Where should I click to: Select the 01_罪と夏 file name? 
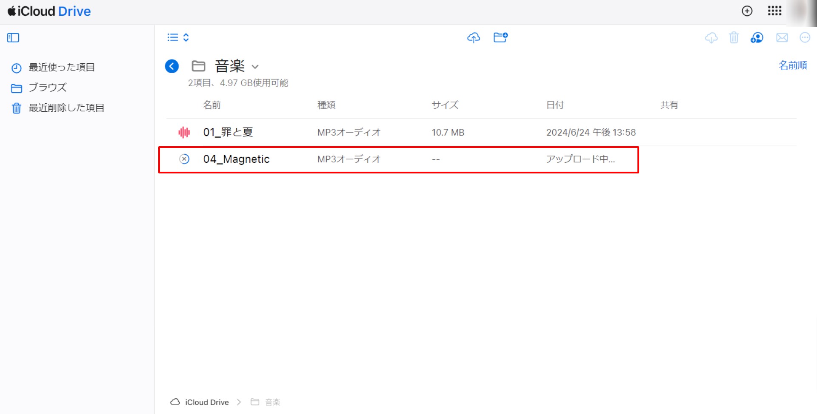pos(228,132)
